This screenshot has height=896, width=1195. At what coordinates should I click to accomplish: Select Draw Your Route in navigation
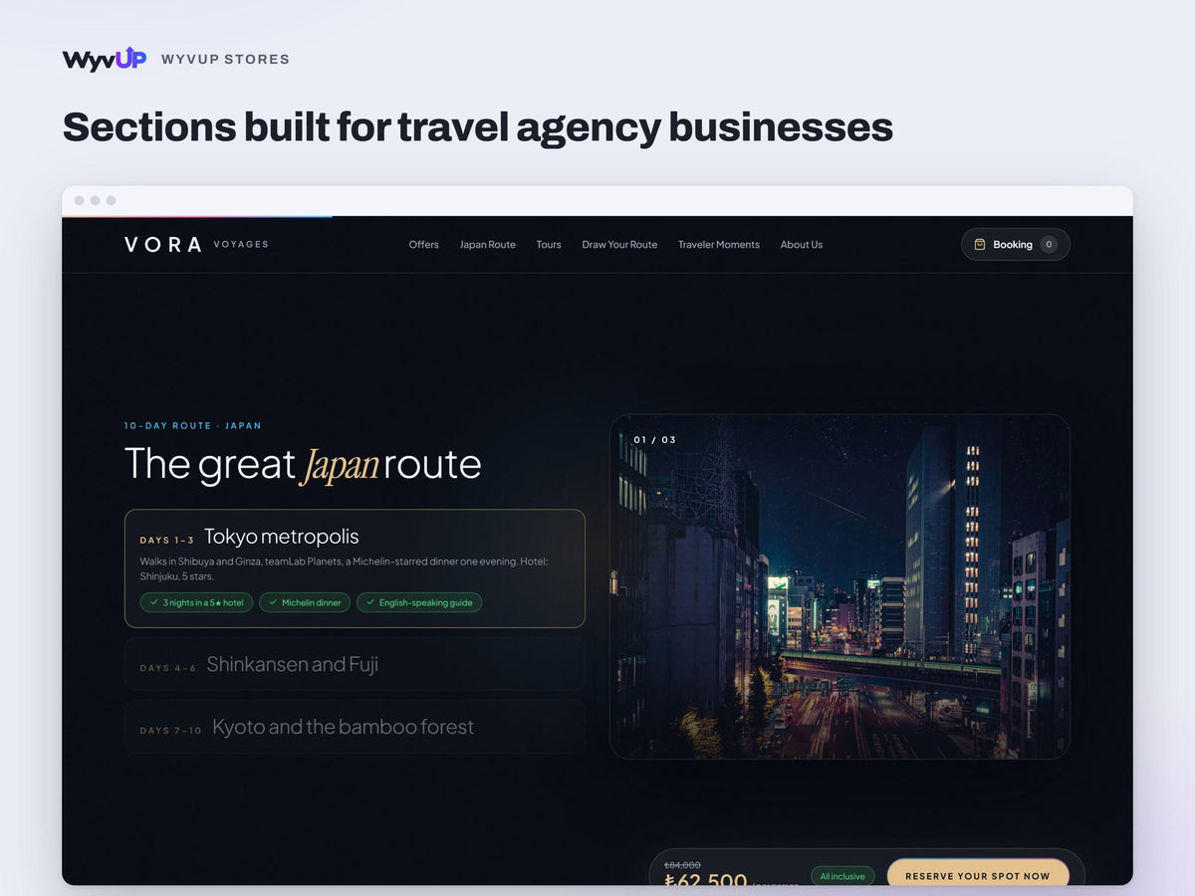pos(619,244)
